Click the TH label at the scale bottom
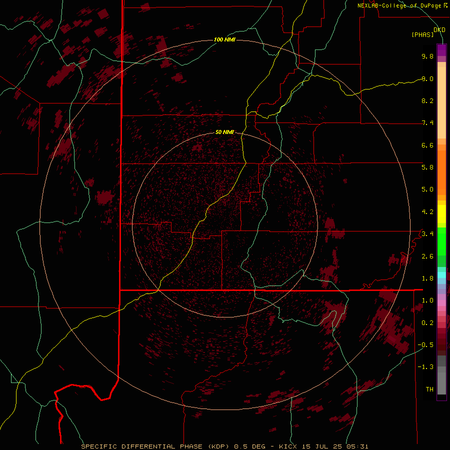Viewport: 450px width, 450px height. click(x=429, y=389)
